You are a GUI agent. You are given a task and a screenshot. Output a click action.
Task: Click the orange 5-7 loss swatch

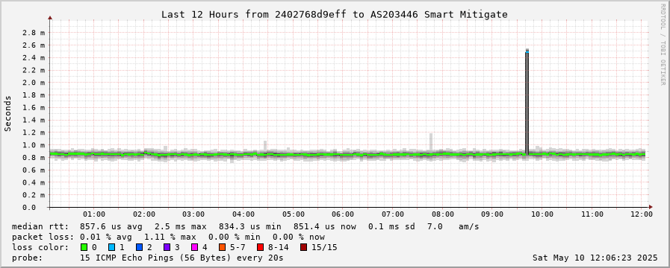click(x=222, y=247)
